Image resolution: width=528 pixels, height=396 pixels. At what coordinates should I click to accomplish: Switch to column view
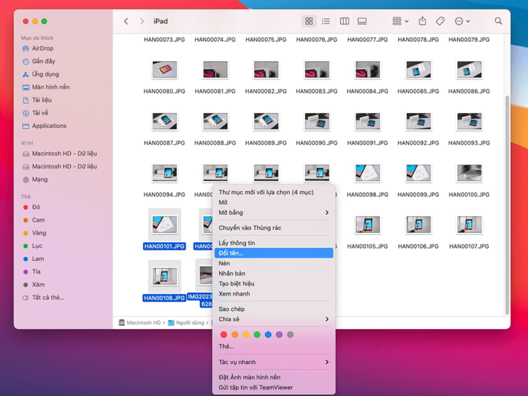[344, 21]
